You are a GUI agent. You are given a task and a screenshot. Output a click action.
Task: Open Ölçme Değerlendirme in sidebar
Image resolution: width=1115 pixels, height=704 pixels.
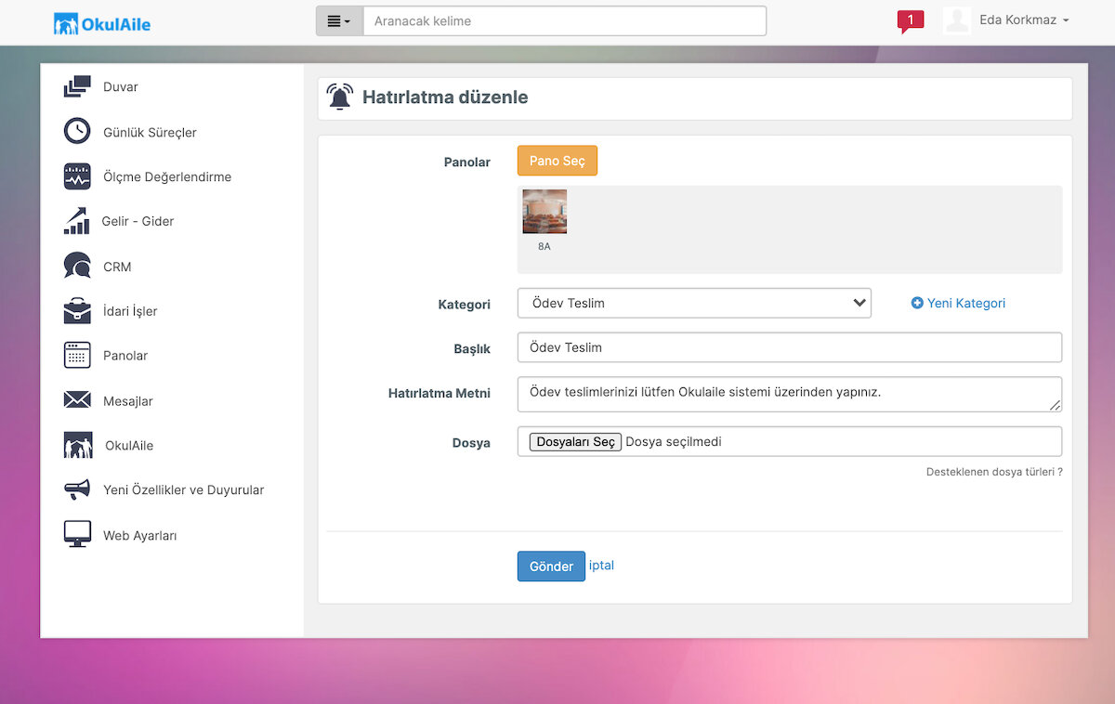tap(167, 177)
